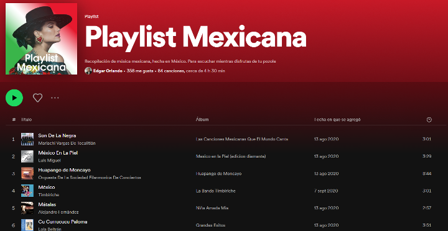Click track number 1 in the list
This screenshot has height=231, width=448.
pyautogui.click(x=13, y=139)
